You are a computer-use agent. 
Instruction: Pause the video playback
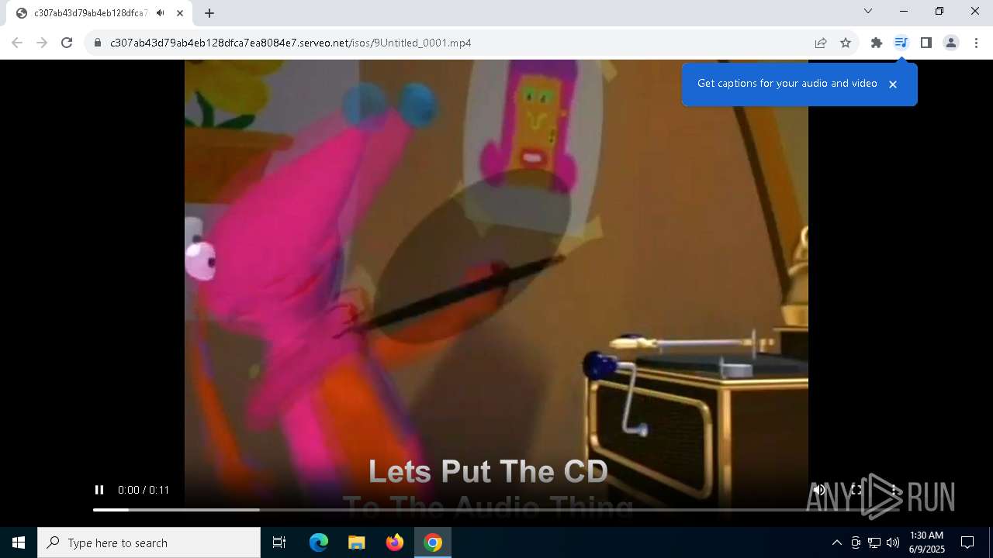point(99,490)
